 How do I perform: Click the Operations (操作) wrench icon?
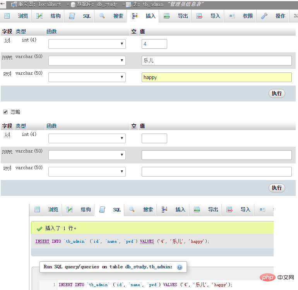click(x=264, y=16)
